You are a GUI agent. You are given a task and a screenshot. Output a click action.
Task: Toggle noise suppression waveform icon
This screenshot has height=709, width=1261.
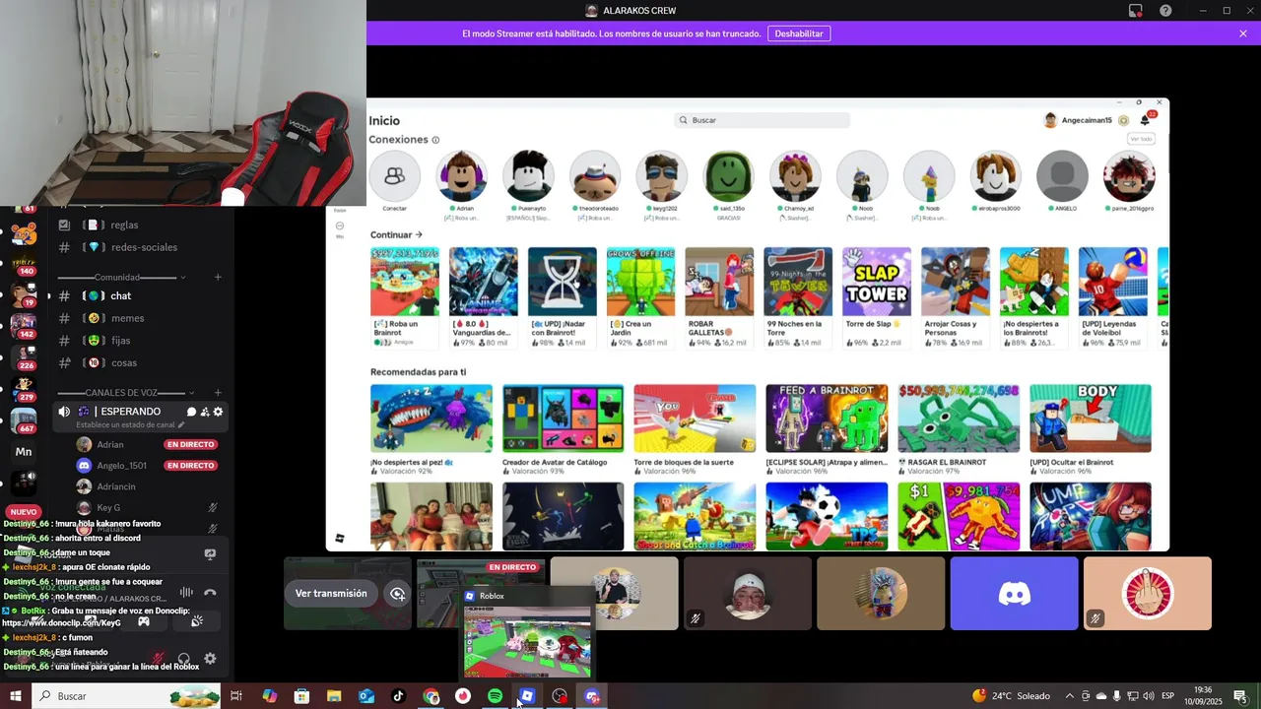(x=186, y=593)
